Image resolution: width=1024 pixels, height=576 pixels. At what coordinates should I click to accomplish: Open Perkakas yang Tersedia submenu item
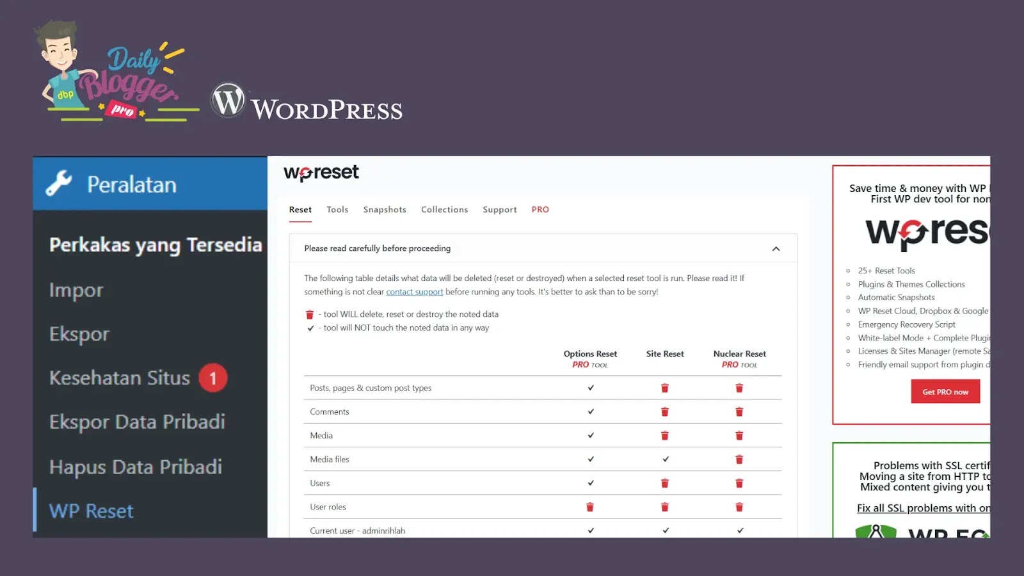click(156, 244)
